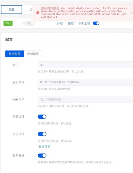133x173 pixels.
Task: Click the DNS 解析功能 description text
Action: tap(75, 162)
